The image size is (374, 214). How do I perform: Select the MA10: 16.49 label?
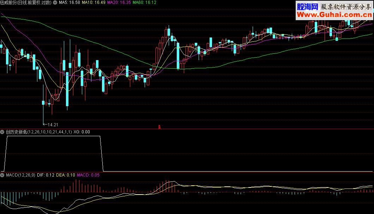click(x=93, y=2)
